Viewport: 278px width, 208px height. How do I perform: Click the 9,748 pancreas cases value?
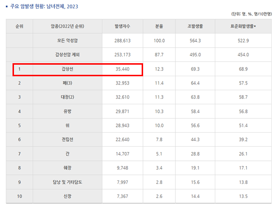122,168
